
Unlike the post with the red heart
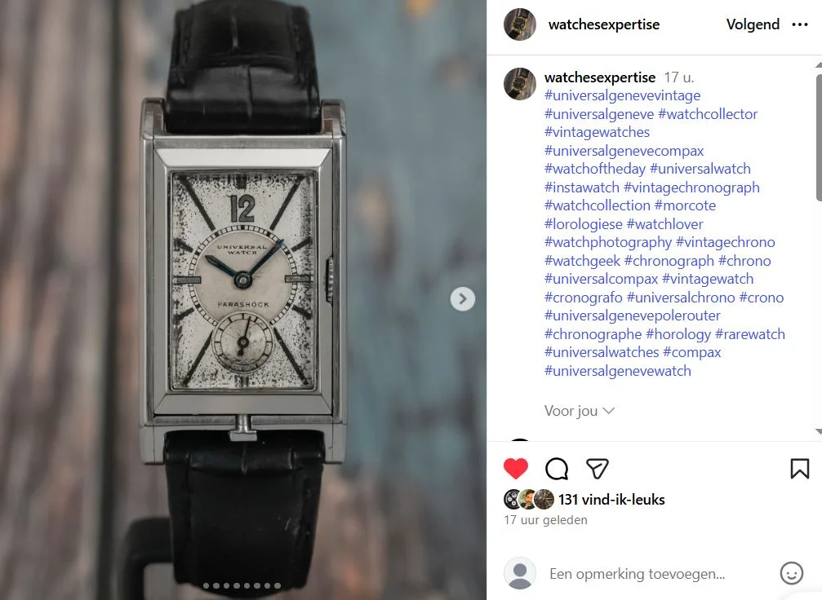(x=515, y=469)
